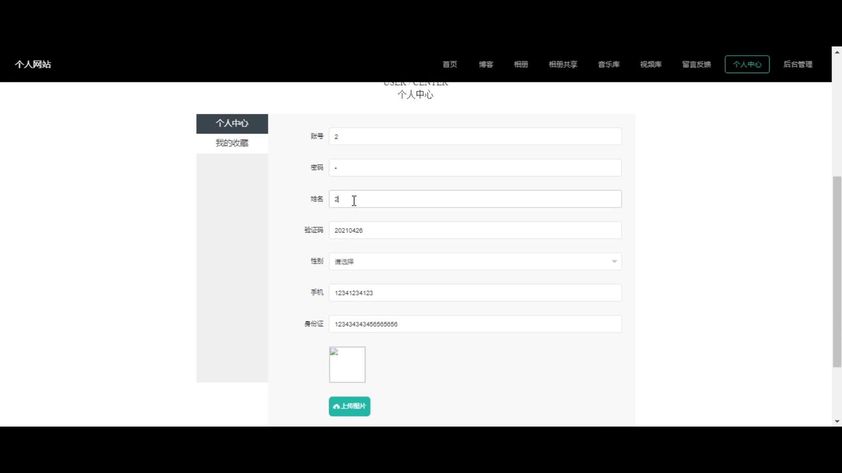Select the 个人中心 sidebar tab

pyautogui.click(x=232, y=124)
